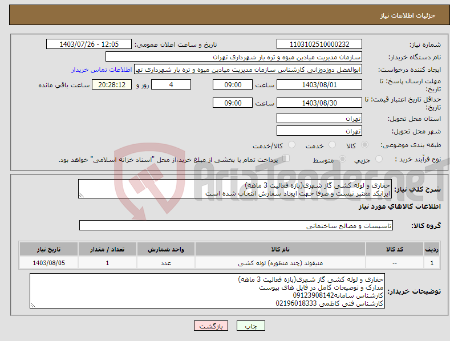This screenshot has width=450, height=341.
Task: Open the اطلاعات تماس خریدار link
Action: pyautogui.click(x=102, y=70)
